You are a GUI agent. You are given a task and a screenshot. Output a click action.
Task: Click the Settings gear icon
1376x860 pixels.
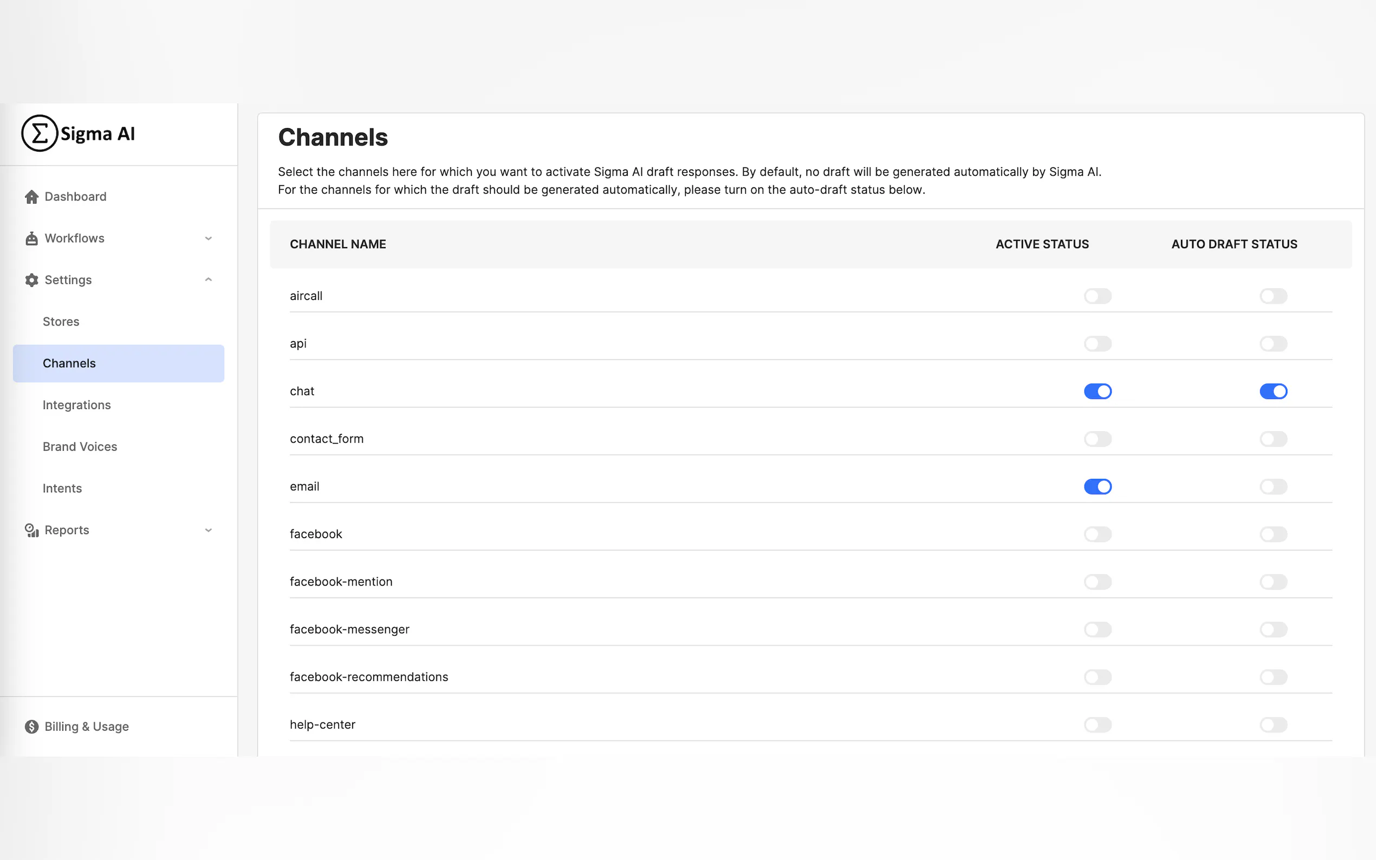pyautogui.click(x=32, y=280)
